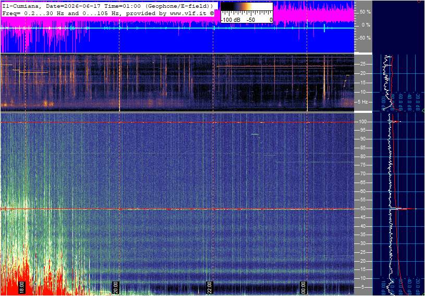
Task: Click the 20.0 dB label in upper spectrum panel
Action: tap(418, 101)
